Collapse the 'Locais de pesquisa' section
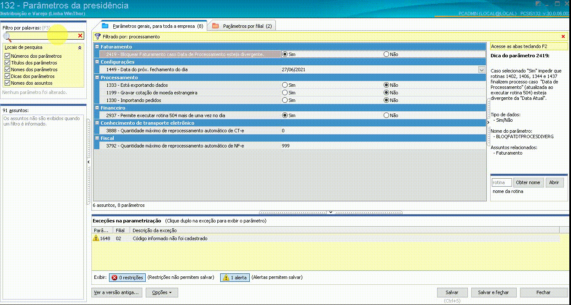Viewport: 571px width, 305px height. pos(80,48)
